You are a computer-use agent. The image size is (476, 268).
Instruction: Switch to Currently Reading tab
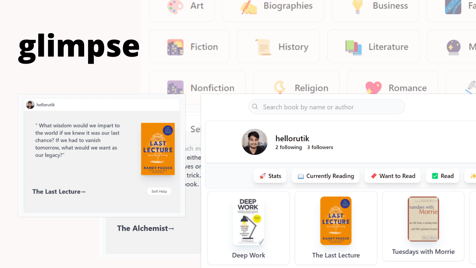(325, 176)
